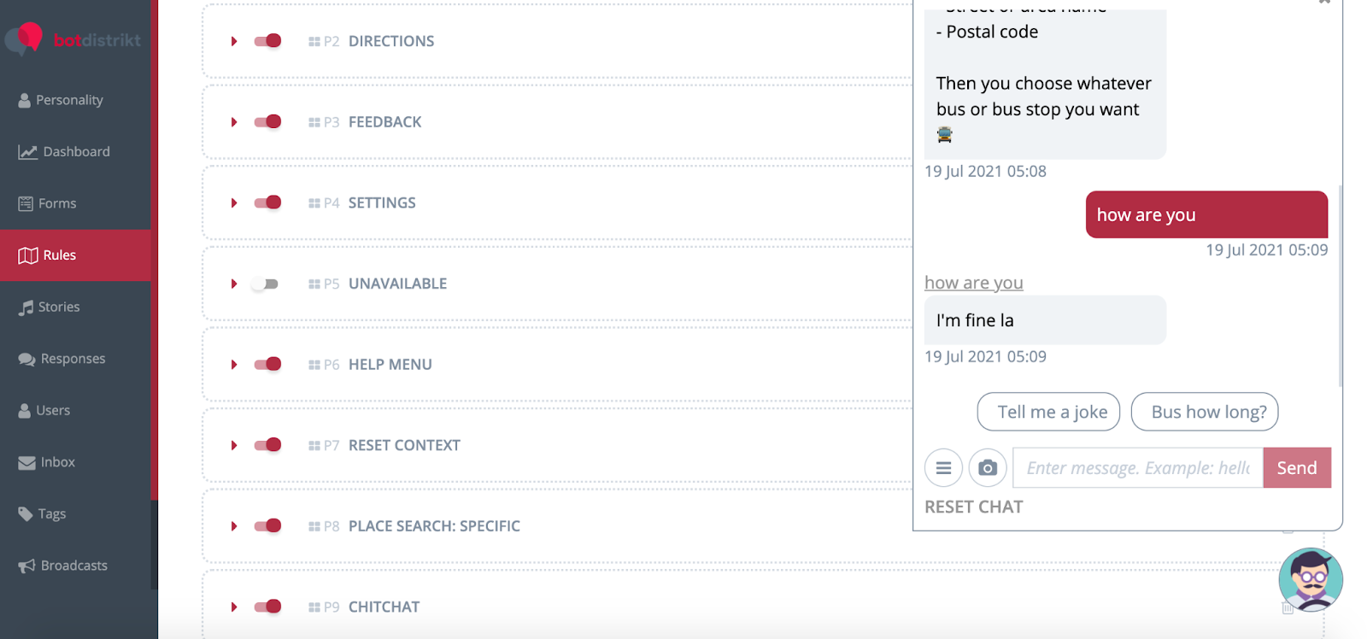Screen dimensions: 1367x639
Task: Click the drag grid icon beside P4 SETTINGS
Action: pyautogui.click(x=314, y=203)
